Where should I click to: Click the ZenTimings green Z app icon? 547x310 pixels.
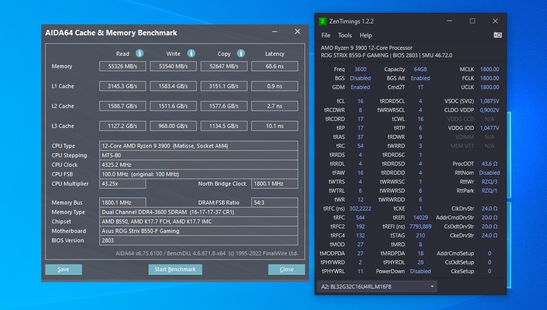(323, 21)
